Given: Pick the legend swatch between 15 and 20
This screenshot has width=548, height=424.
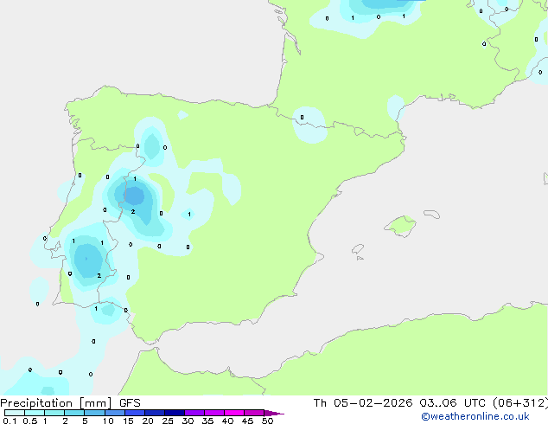Looking at the screenshot, I should click(x=135, y=413).
